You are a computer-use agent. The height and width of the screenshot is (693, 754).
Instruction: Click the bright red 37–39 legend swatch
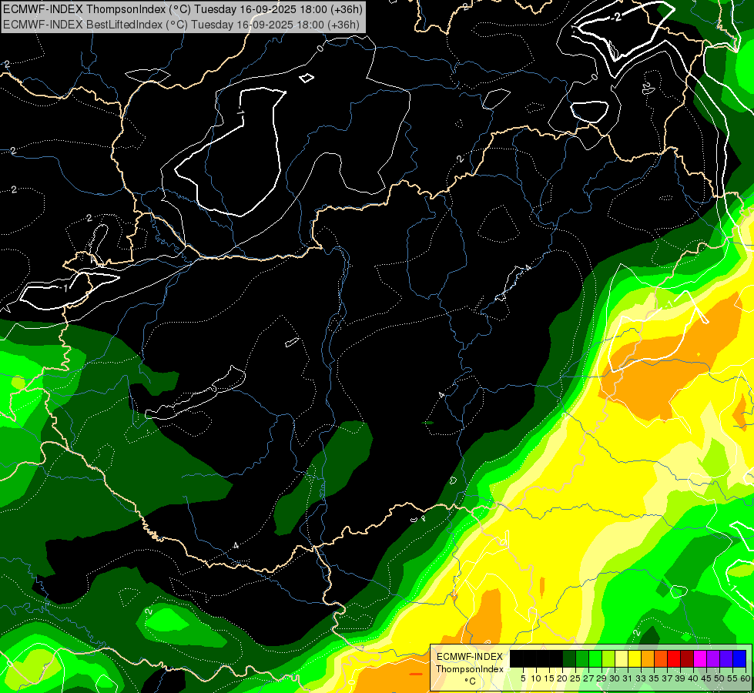674,658
